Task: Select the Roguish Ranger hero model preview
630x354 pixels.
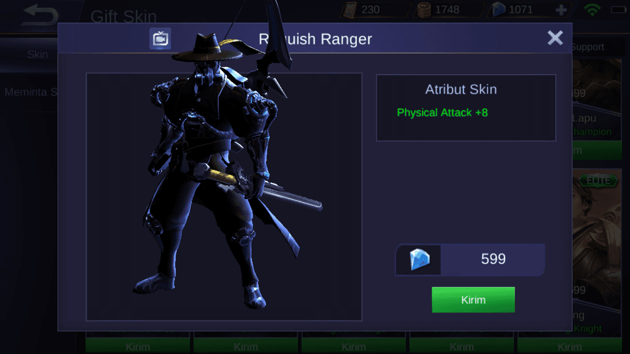Action: click(224, 197)
